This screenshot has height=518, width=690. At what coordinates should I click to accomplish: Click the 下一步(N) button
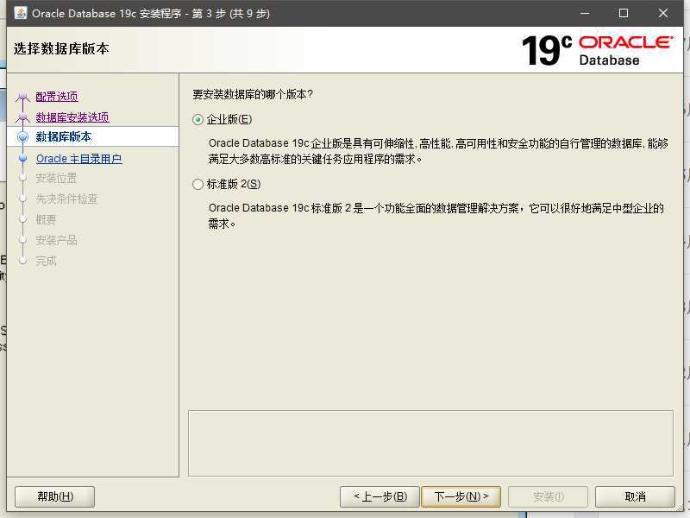[x=461, y=497]
